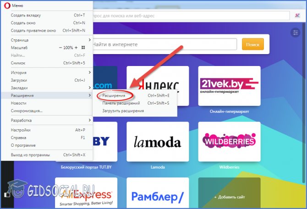Expand the История submenu

coord(47,72)
